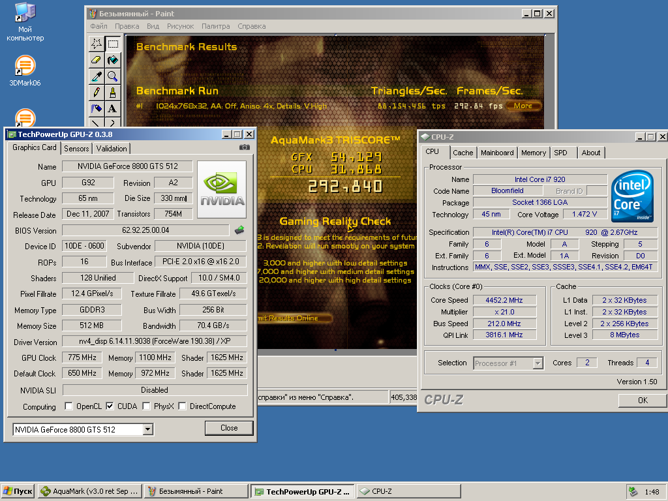The height and width of the screenshot is (501, 668).
Task: Choose the Airbrush tool in Paint
Action: coord(97,109)
